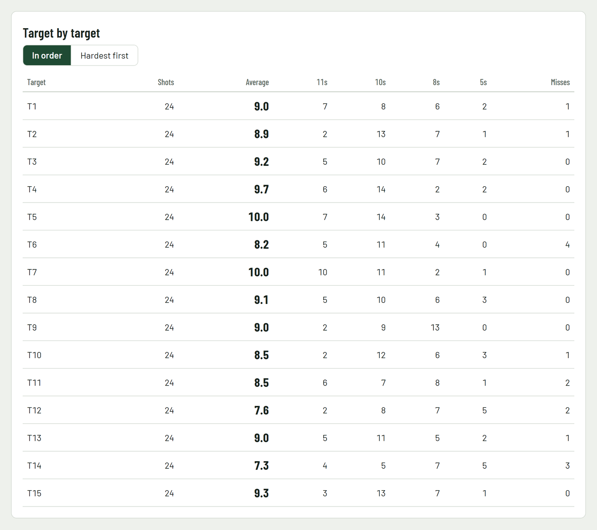Click the T11 8s count of 8

coord(437,383)
